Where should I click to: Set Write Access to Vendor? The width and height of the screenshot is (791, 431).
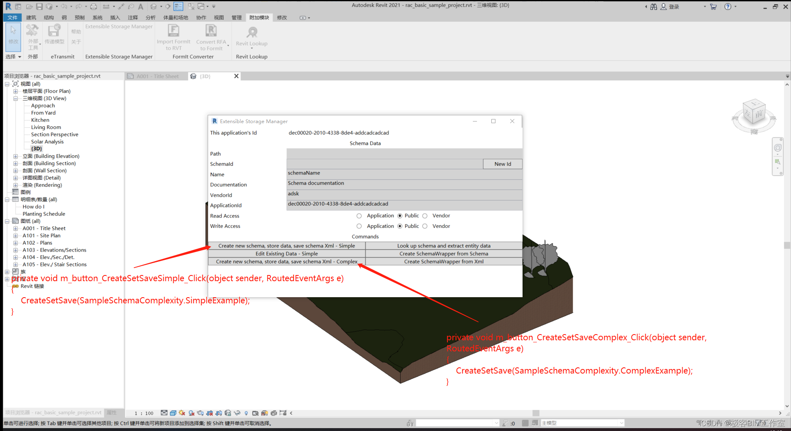click(425, 226)
